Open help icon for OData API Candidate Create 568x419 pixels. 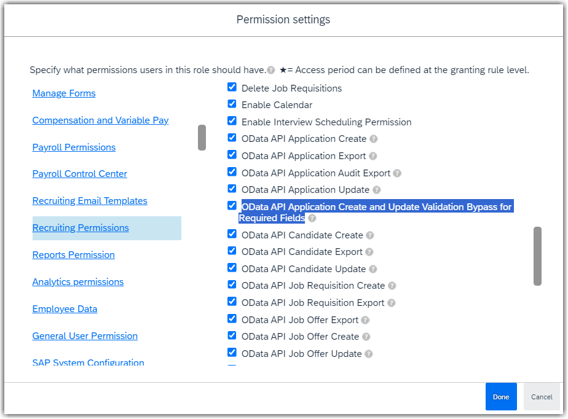(369, 235)
